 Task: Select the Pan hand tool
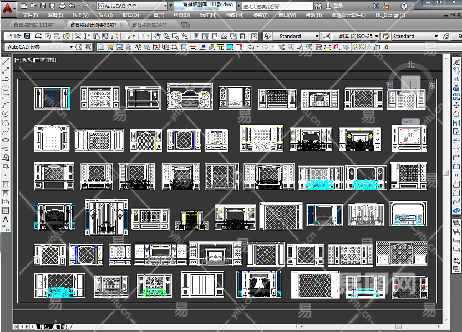click(x=158, y=37)
